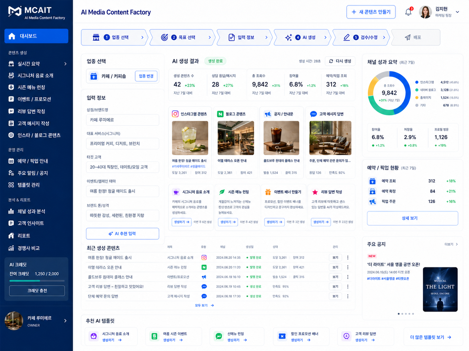469x351 pixels.
Task: Click 생성하기 under 여름 시즌 이벤트 template
Action: [x=173, y=340]
